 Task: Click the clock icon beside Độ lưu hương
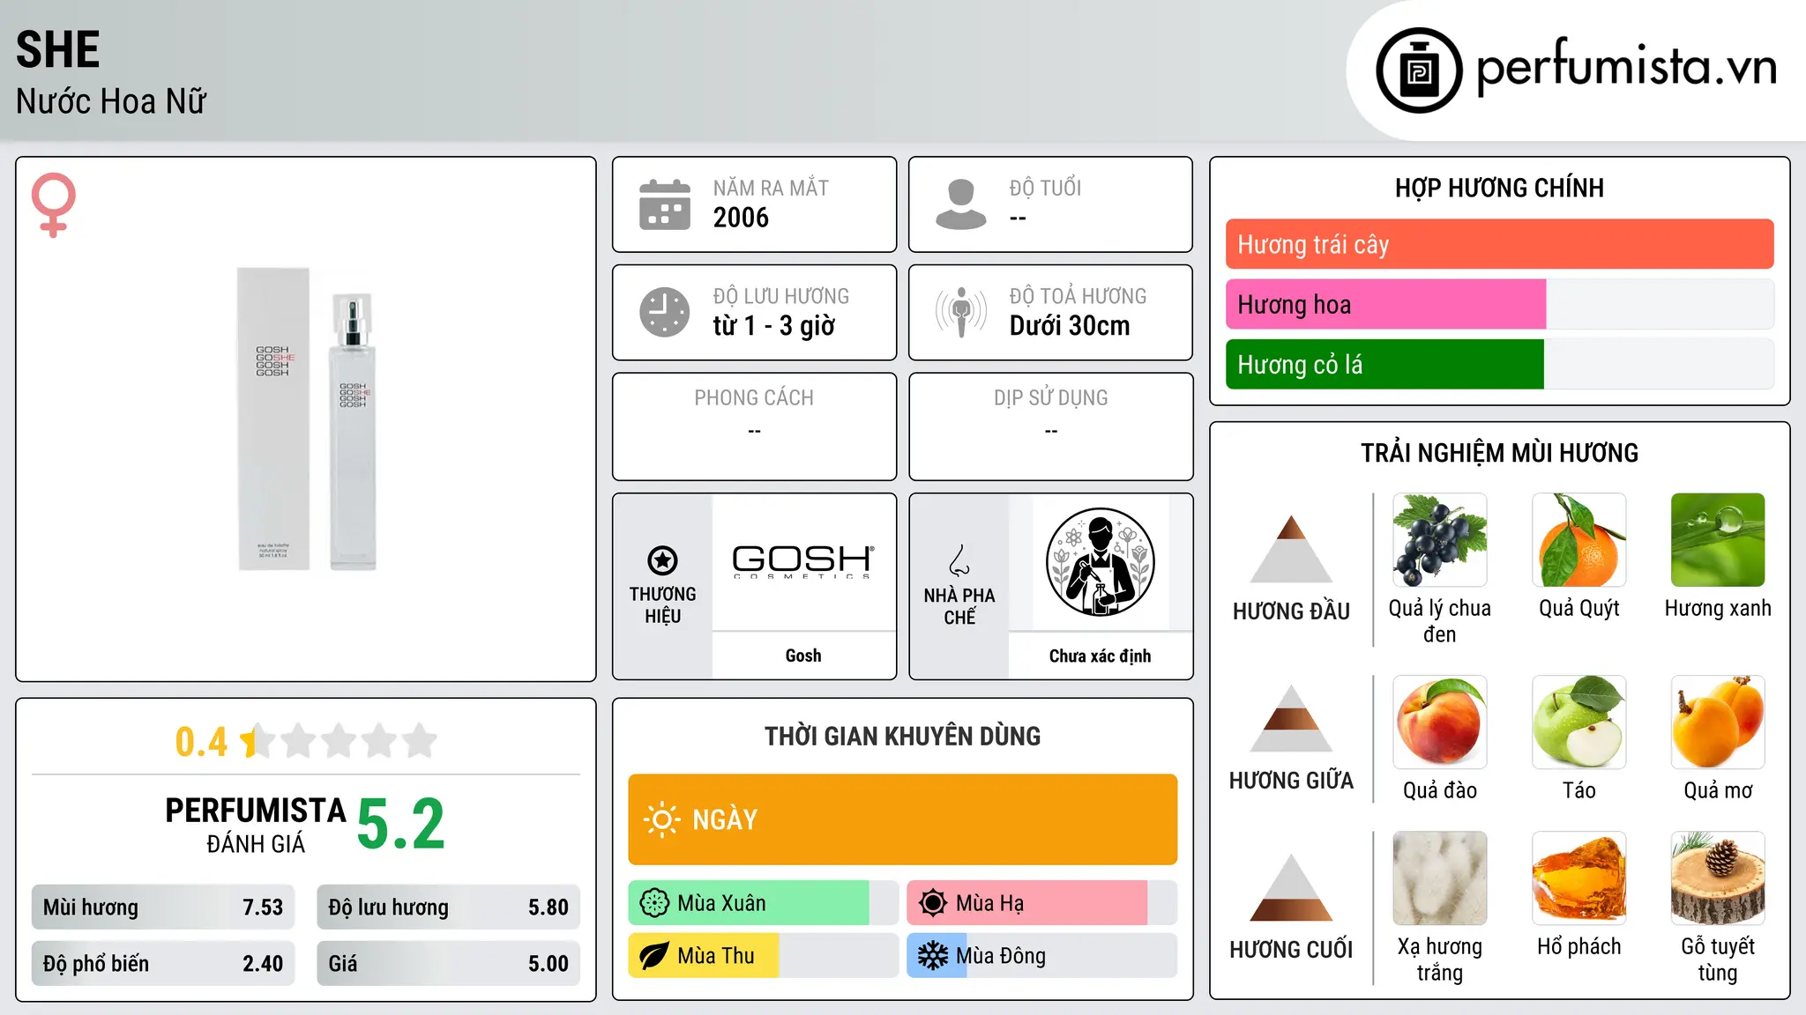tap(665, 312)
